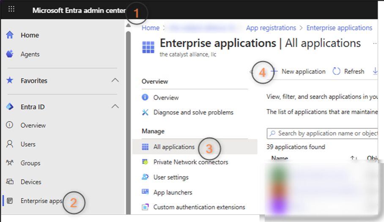
Task: Select All applications in Manage menu
Action: pyautogui.click(x=174, y=147)
